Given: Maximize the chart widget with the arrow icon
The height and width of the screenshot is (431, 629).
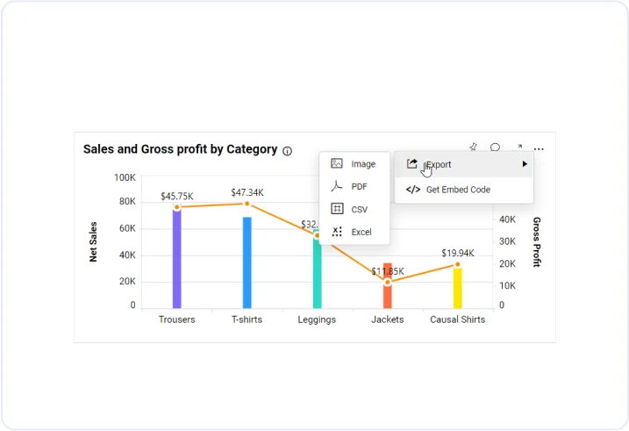Looking at the screenshot, I should (x=518, y=147).
